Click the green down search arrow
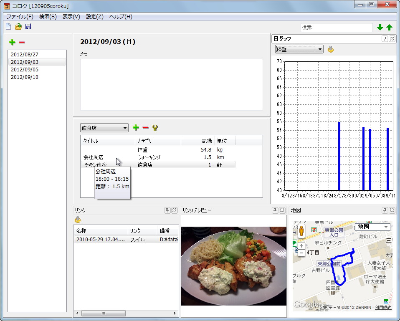Image resolution: width=400 pixels, height=321 pixels. click(x=380, y=27)
